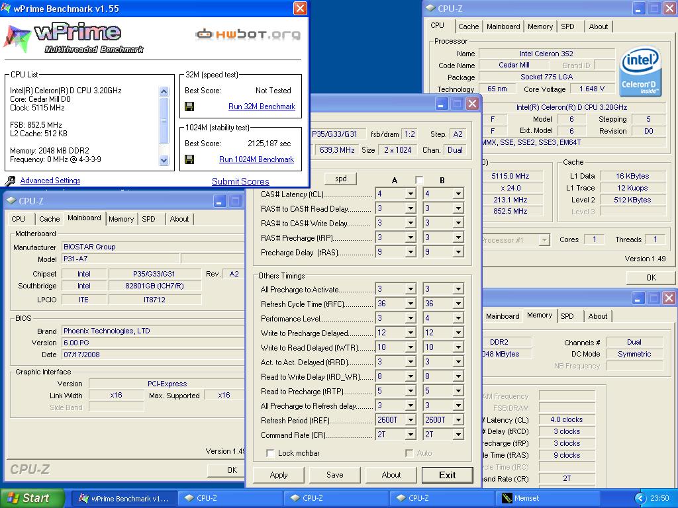The image size is (678, 508).
Task: Open Write to Read Delayed (tWTR) column A dropdown
Action: (x=411, y=347)
